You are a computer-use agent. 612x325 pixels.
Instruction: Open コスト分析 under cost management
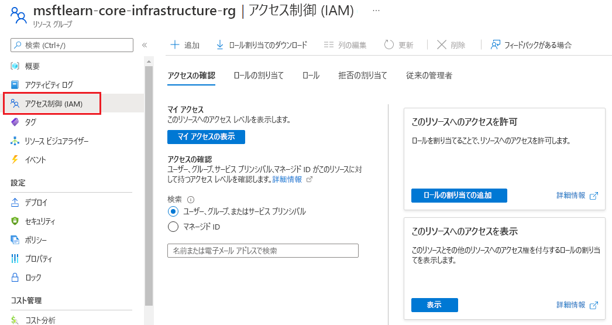[40, 320]
